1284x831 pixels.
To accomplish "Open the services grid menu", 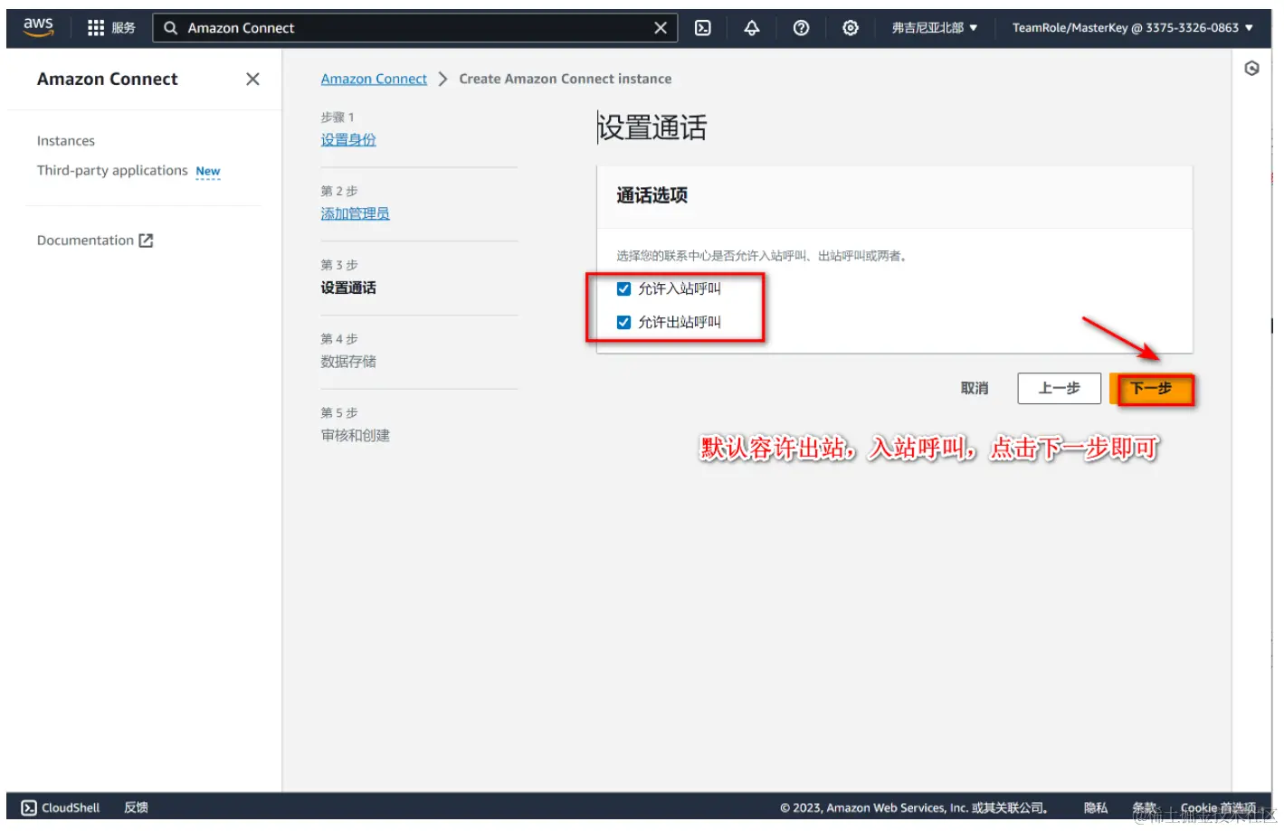I will [96, 28].
